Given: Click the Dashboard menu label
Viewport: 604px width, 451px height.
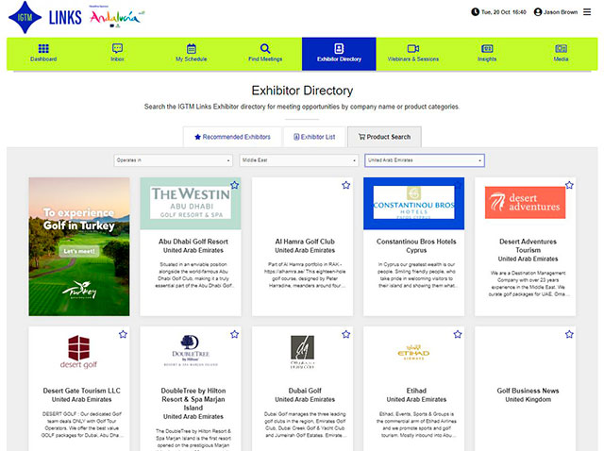Looking at the screenshot, I should 43,59.
